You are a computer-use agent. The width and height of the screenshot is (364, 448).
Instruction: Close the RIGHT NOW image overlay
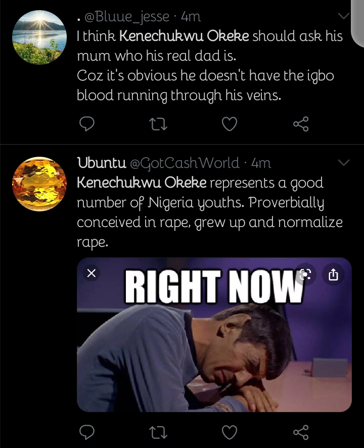(x=91, y=274)
